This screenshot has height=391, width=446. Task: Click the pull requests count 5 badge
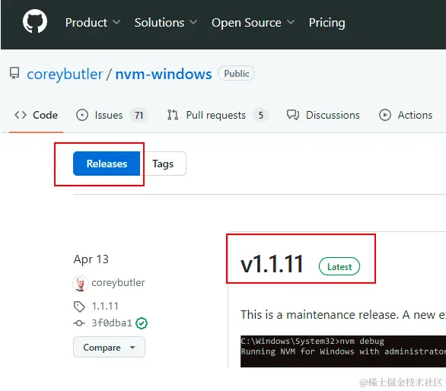[260, 115]
